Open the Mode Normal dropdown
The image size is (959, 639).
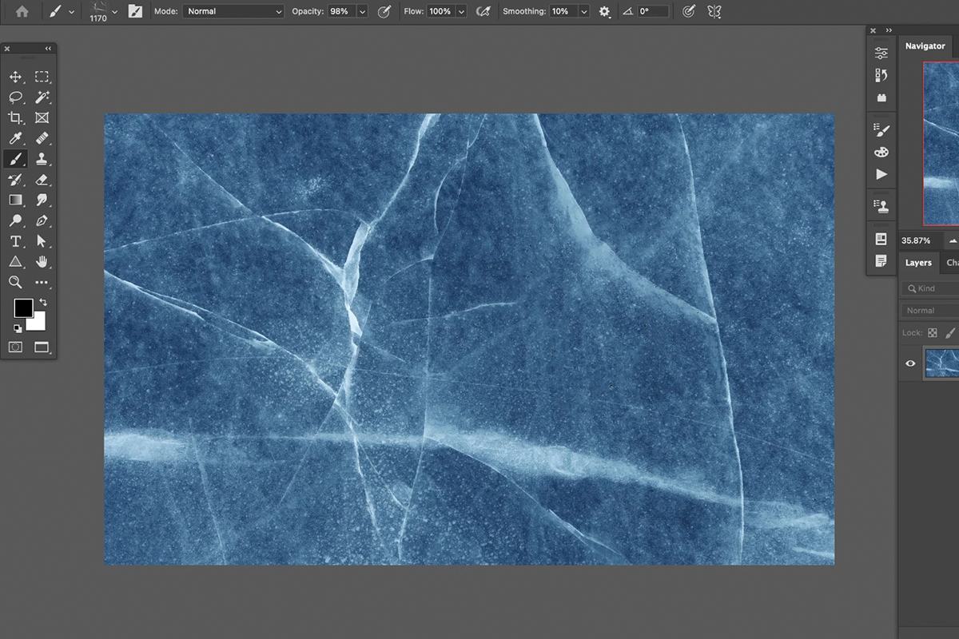[233, 12]
